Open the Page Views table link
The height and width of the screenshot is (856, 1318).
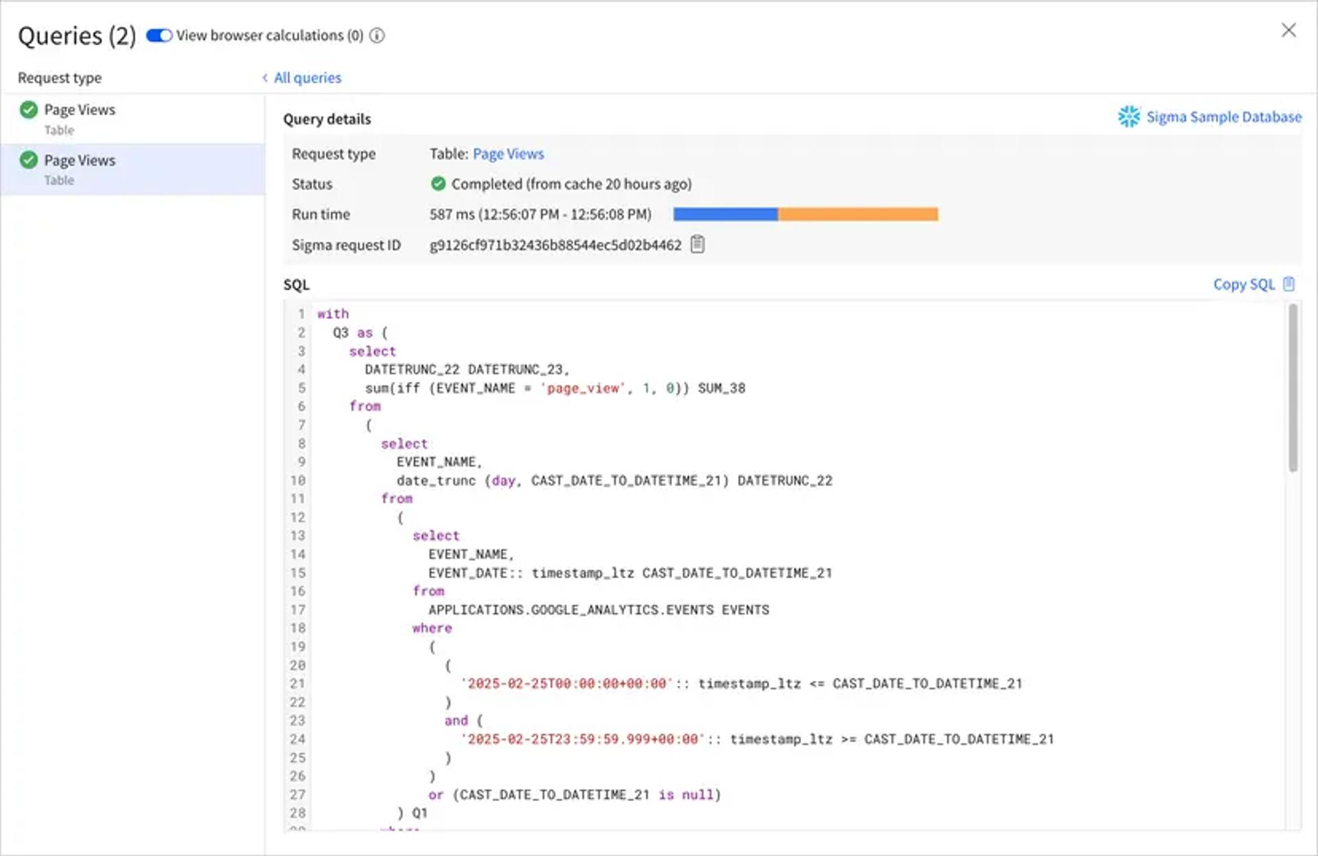508,154
